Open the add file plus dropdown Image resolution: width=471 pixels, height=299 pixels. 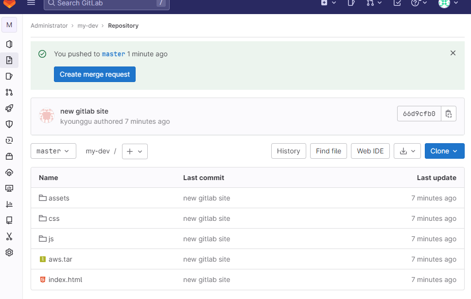pos(135,151)
